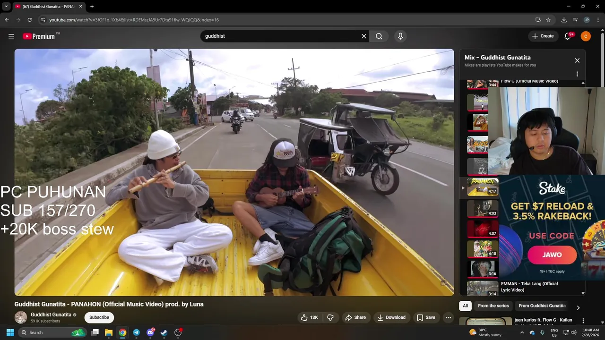The width and height of the screenshot is (605, 340).
Task: Open Telegram from the taskbar
Action: [x=136, y=332]
